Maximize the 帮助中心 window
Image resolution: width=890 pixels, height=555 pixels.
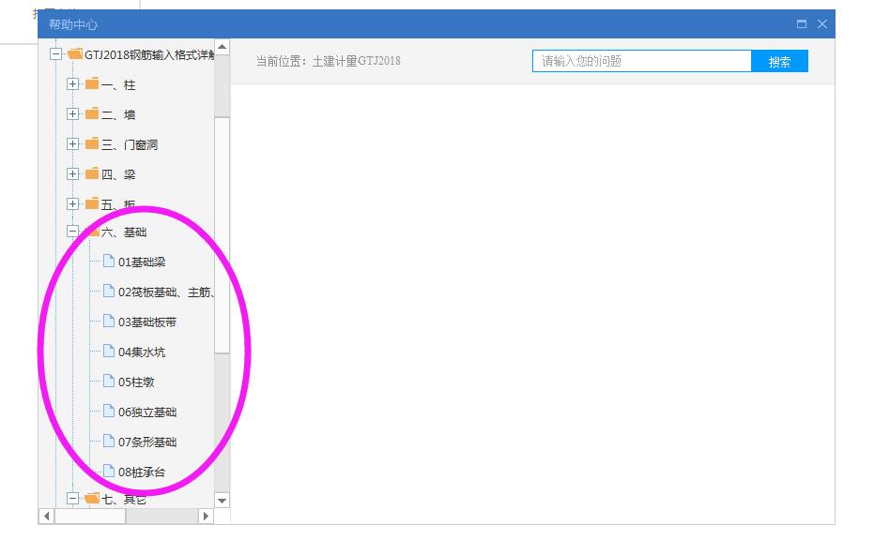(802, 23)
